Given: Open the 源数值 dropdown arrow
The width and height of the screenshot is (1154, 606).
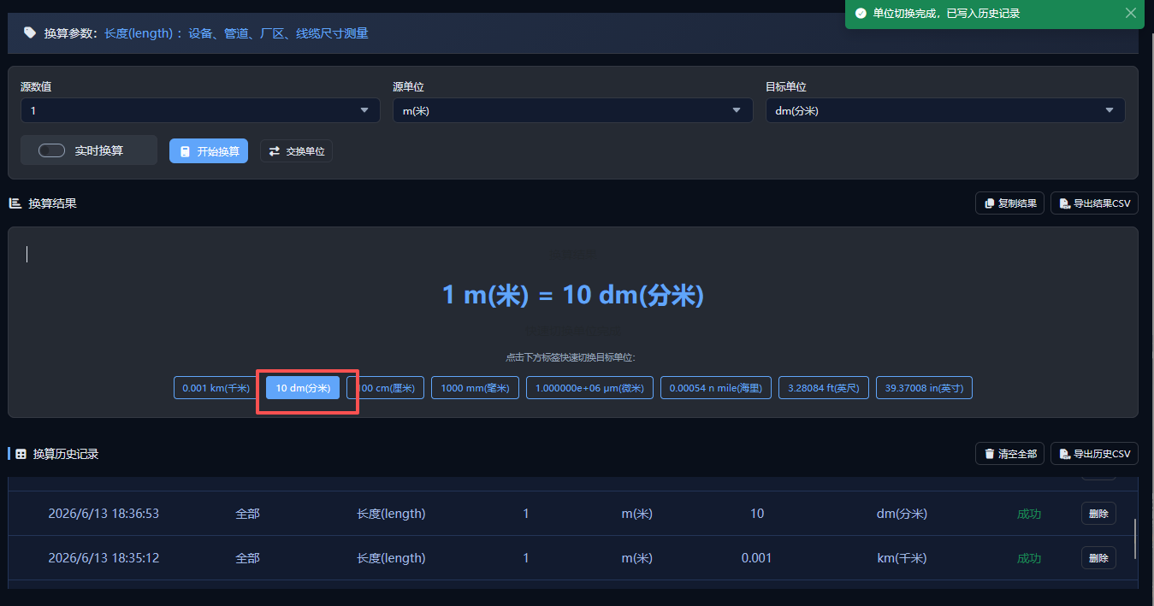Looking at the screenshot, I should pyautogui.click(x=364, y=110).
